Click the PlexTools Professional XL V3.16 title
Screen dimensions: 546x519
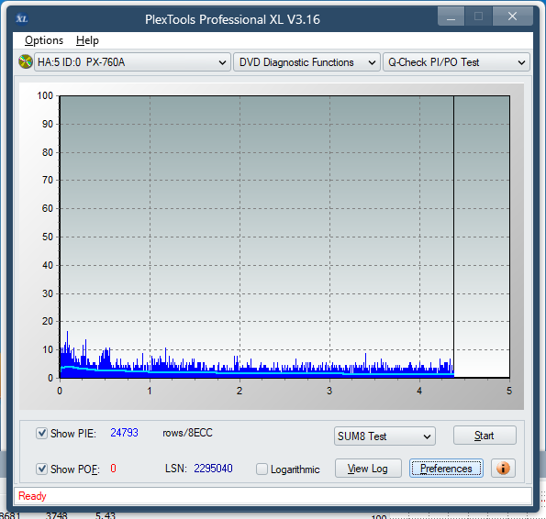coord(232,19)
